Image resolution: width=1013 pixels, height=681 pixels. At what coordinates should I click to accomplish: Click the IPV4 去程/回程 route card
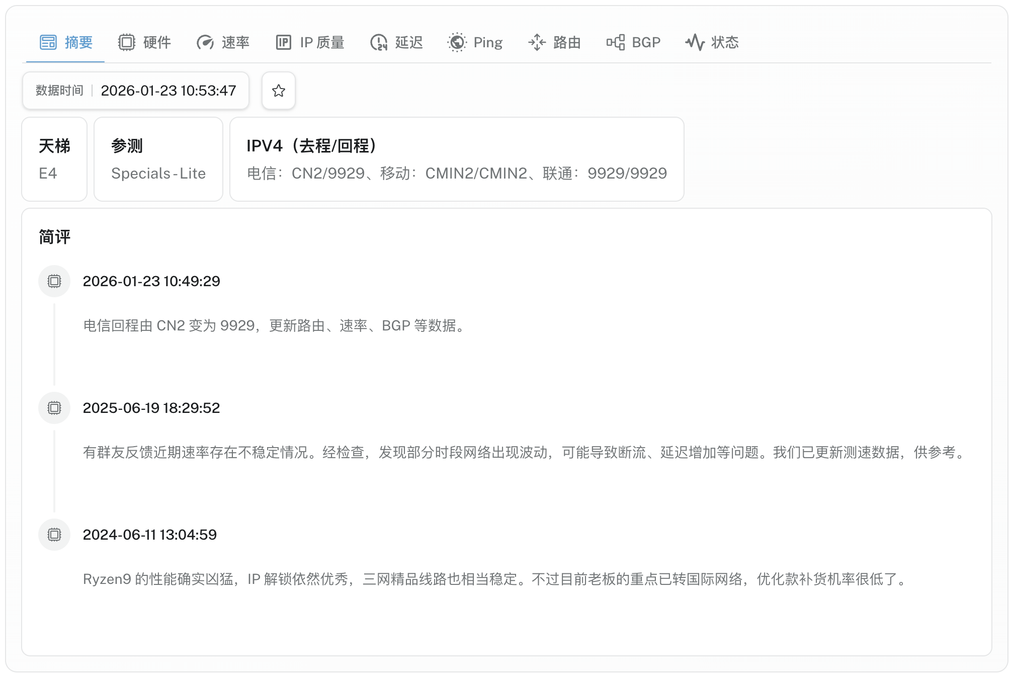click(456, 159)
